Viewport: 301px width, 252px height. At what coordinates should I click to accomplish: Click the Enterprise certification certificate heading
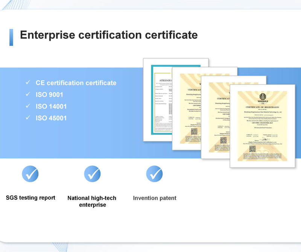click(x=109, y=35)
